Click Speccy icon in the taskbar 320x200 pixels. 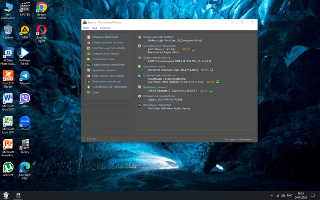tap(18, 196)
